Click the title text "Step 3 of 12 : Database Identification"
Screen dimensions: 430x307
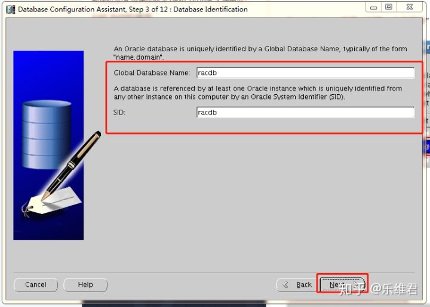pyautogui.click(x=188, y=10)
